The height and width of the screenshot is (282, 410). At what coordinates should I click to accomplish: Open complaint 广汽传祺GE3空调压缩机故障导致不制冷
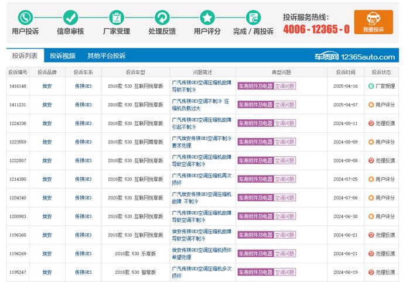point(201,86)
